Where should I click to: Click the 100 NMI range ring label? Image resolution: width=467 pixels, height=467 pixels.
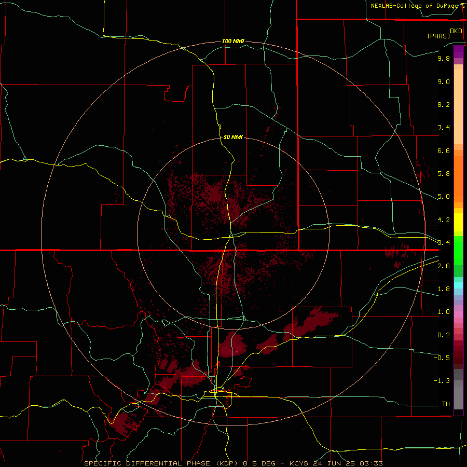(x=233, y=41)
